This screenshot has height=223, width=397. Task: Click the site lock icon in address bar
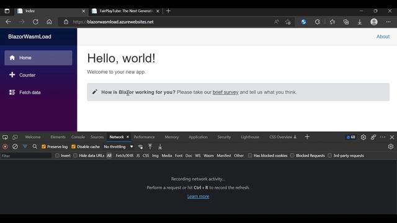66,22
